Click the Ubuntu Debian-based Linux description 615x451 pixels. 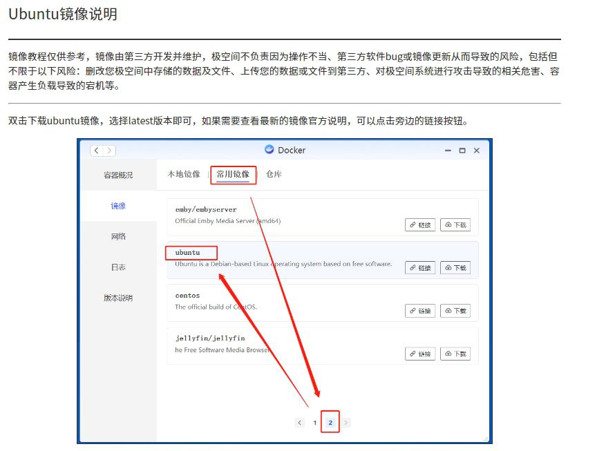point(283,264)
